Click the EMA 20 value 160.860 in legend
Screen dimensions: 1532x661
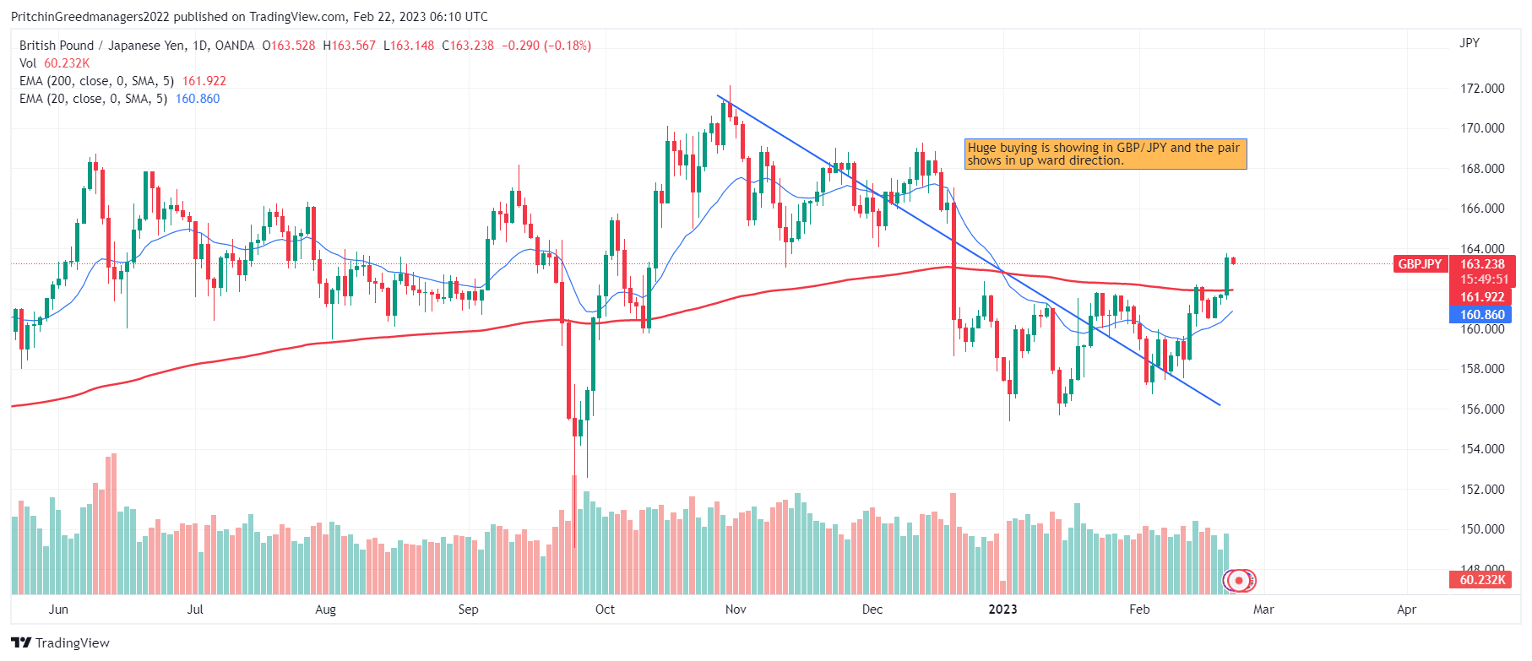198,99
